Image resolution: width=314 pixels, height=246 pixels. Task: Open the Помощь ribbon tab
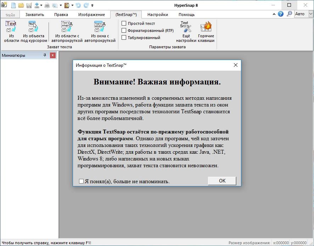click(x=186, y=15)
